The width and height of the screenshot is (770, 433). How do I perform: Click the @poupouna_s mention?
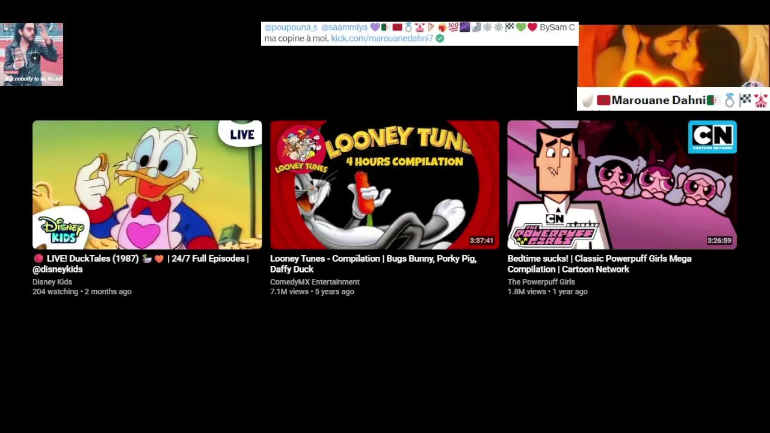(291, 28)
